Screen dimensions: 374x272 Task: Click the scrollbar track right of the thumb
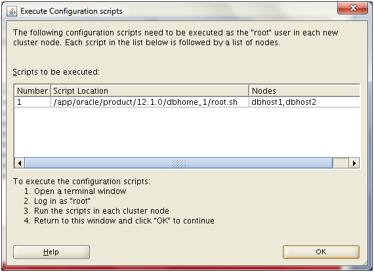point(341,163)
